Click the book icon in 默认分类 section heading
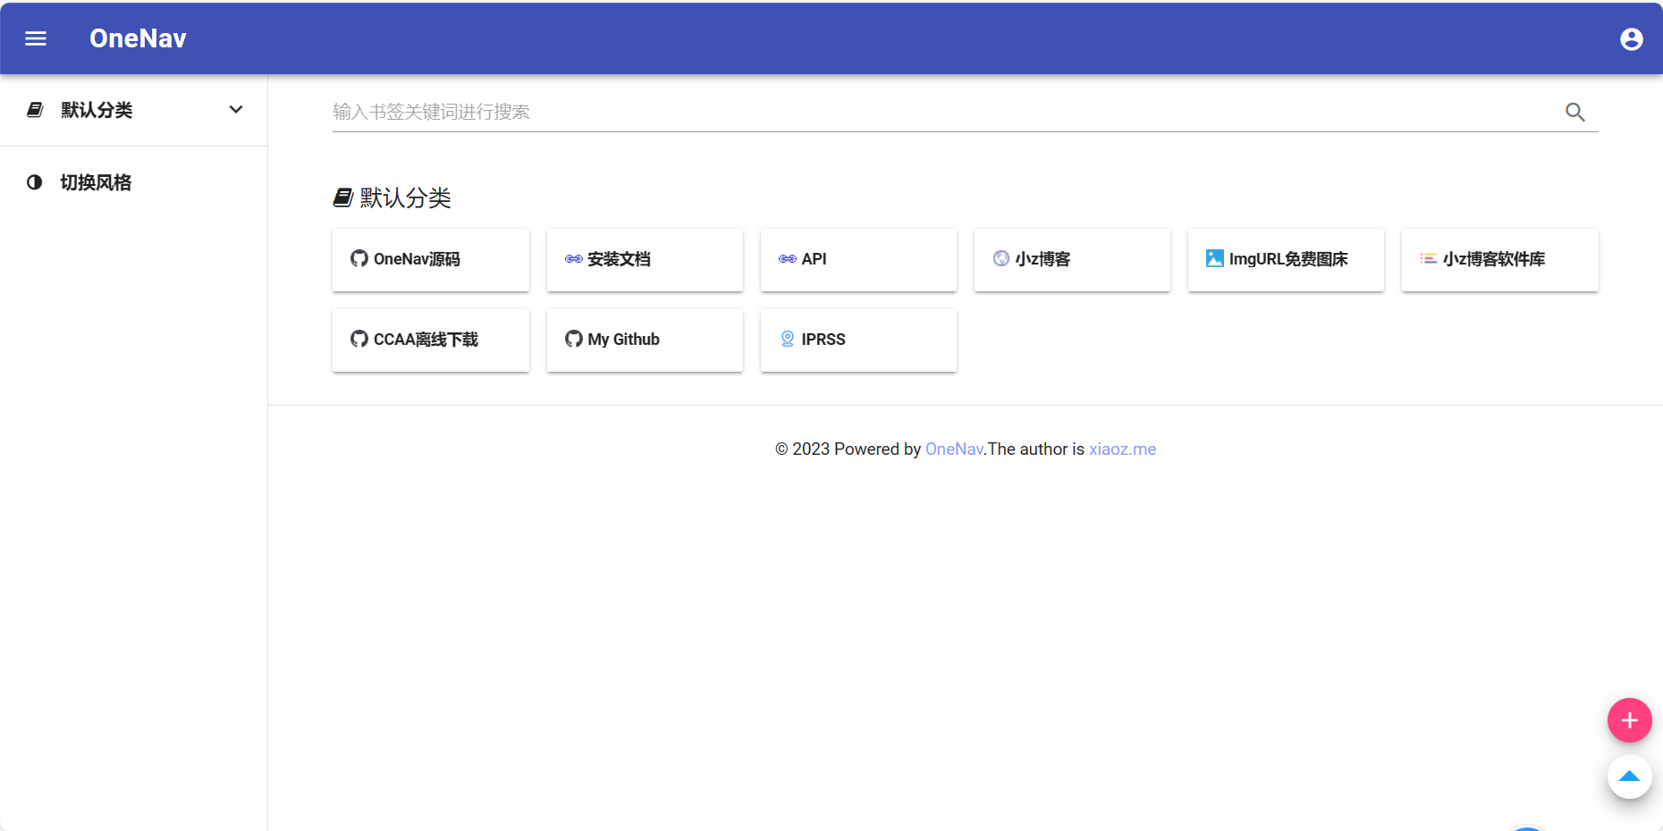Screen dimensions: 1663x831 point(343,197)
